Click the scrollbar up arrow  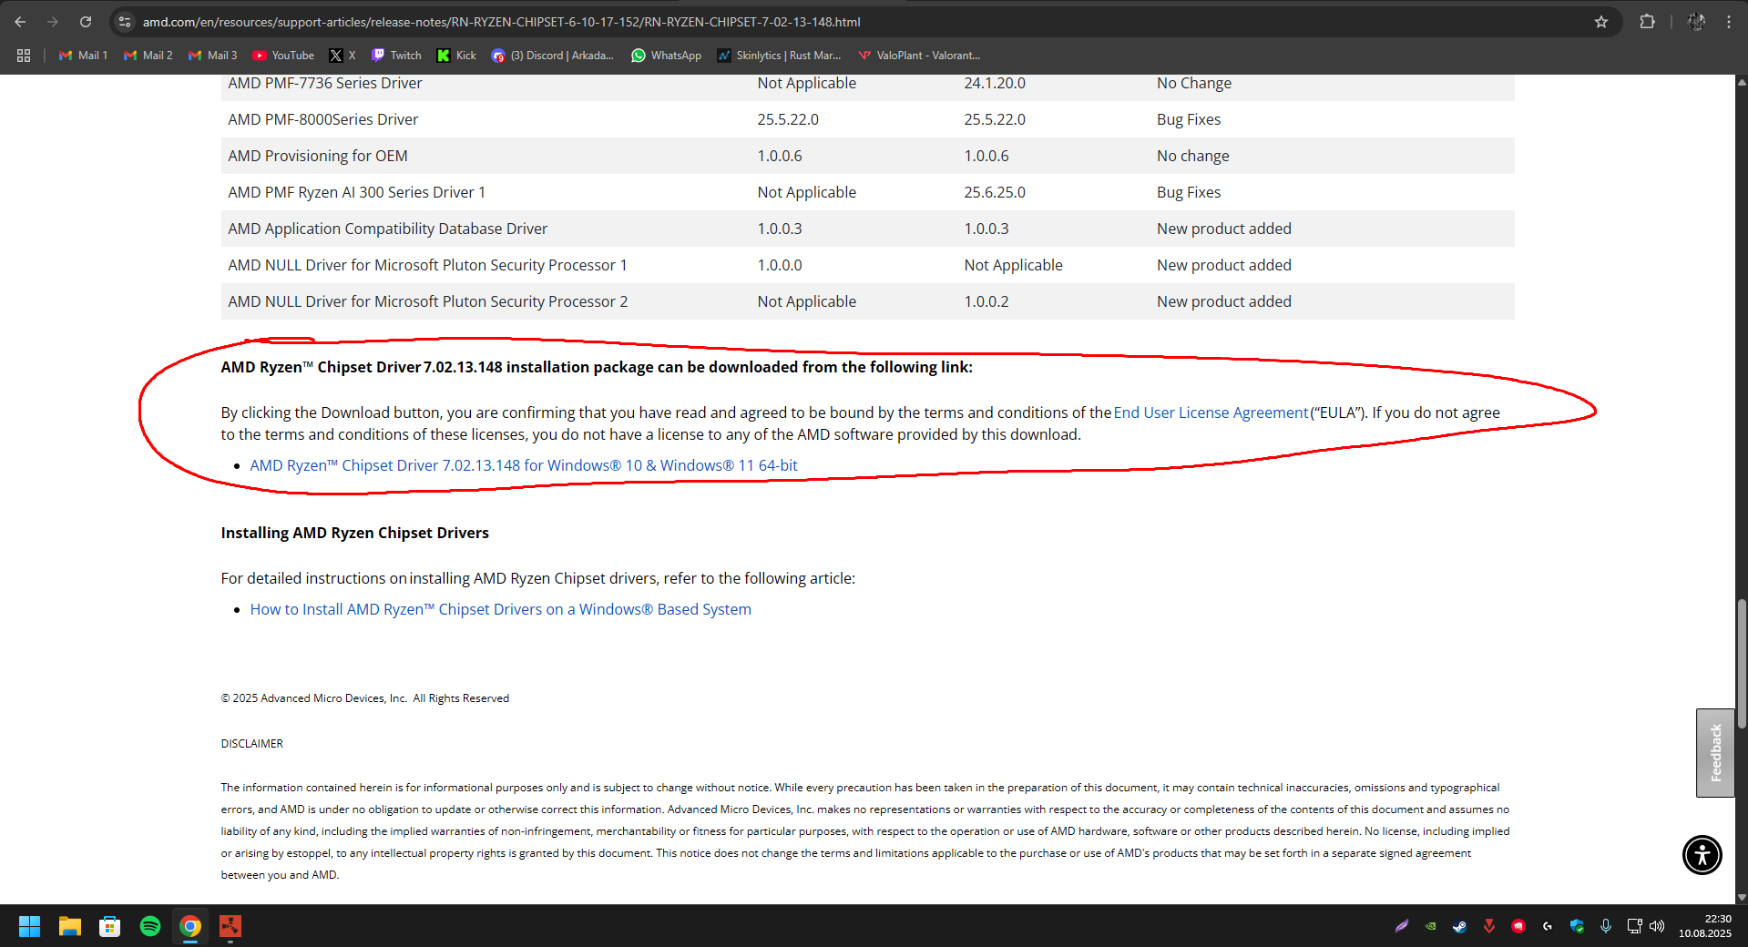coord(1742,82)
